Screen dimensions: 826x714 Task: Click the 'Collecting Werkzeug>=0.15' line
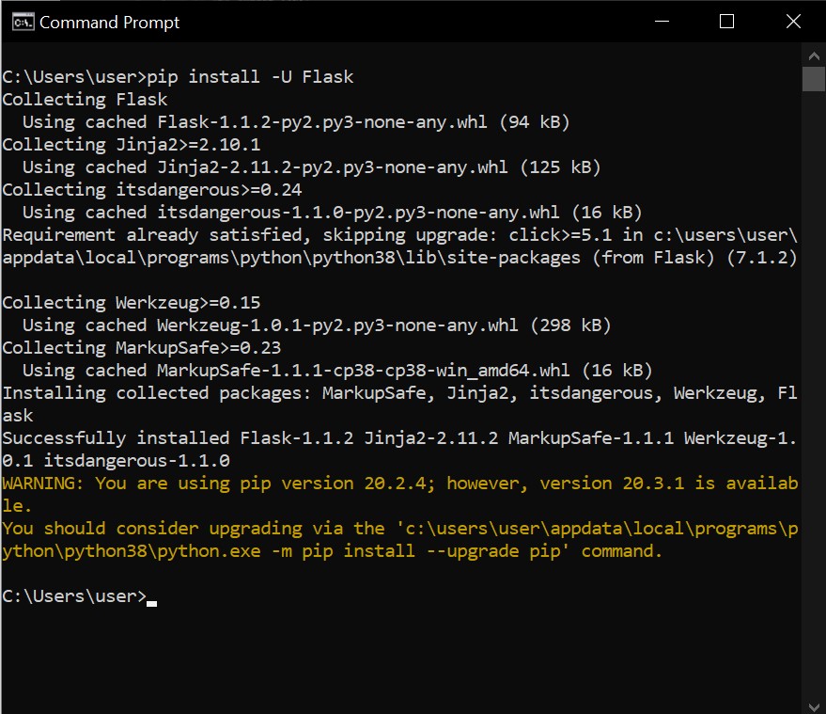point(132,303)
